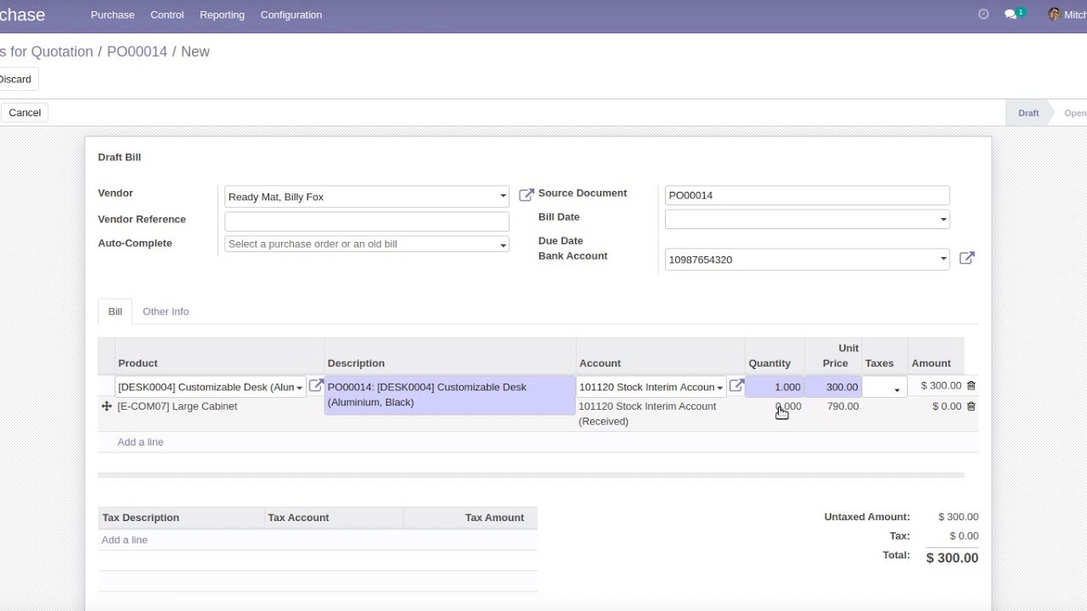
Task: Expand the Vendor dropdown
Action: pyautogui.click(x=503, y=197)
